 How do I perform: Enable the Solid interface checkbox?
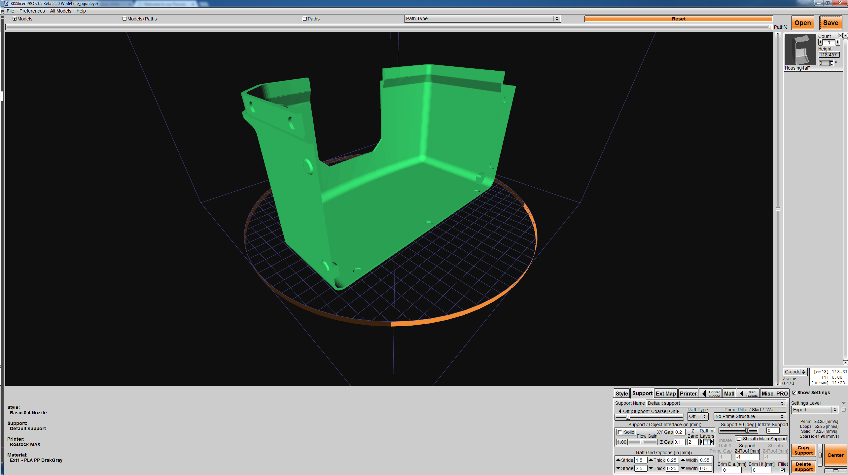pyautogui.click(x=620, y=432)
